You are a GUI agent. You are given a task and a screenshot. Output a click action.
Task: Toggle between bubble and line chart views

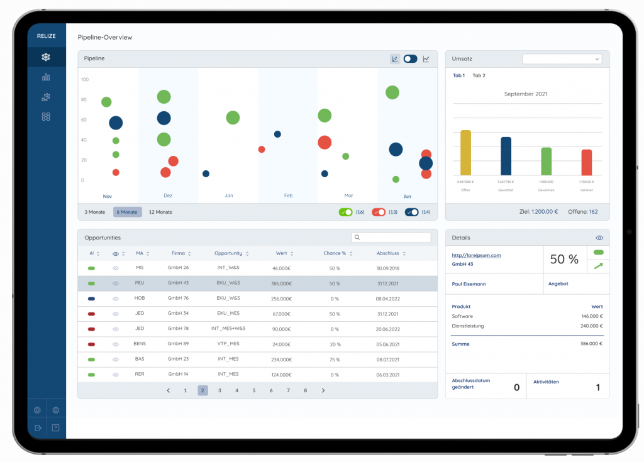coord(410,58)
